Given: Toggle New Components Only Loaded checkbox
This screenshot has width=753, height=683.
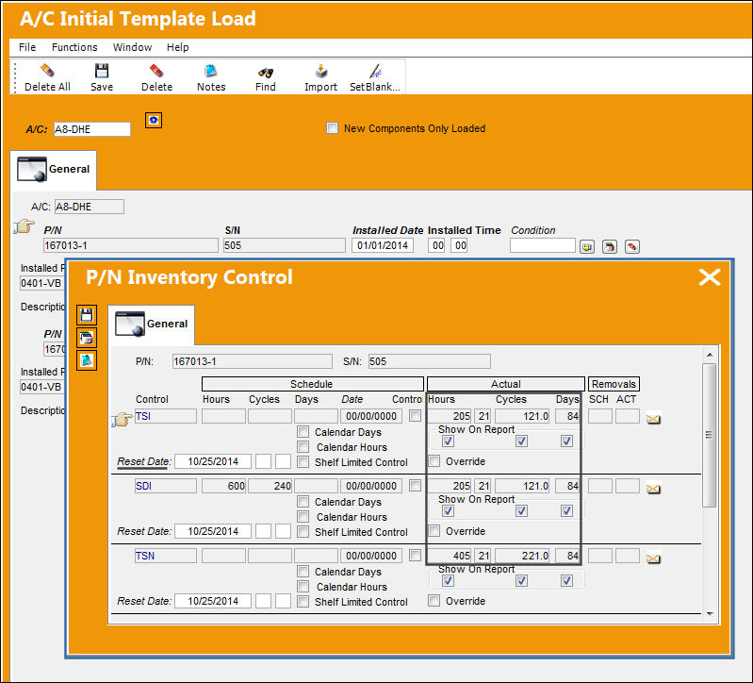Looking at the screenshot, I should click(x=332, y=128).
